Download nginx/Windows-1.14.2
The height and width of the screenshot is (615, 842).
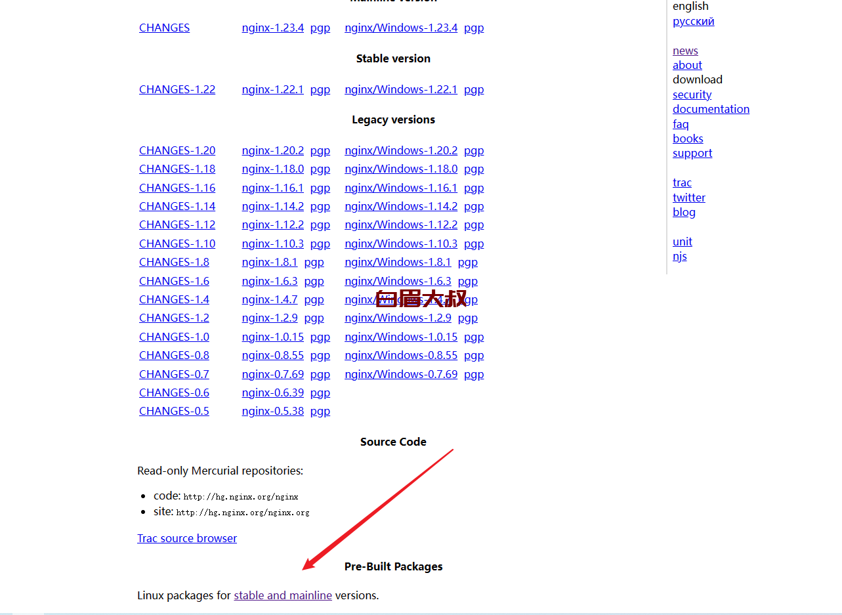tap(401, 206)
